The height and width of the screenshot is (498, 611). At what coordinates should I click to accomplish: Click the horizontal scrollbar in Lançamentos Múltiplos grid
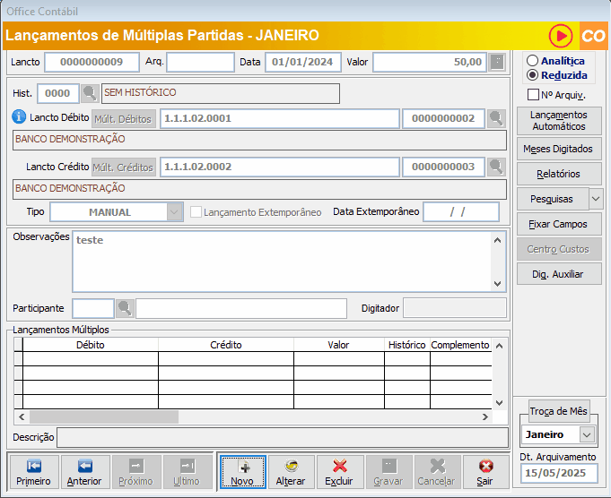coord(251,416)
